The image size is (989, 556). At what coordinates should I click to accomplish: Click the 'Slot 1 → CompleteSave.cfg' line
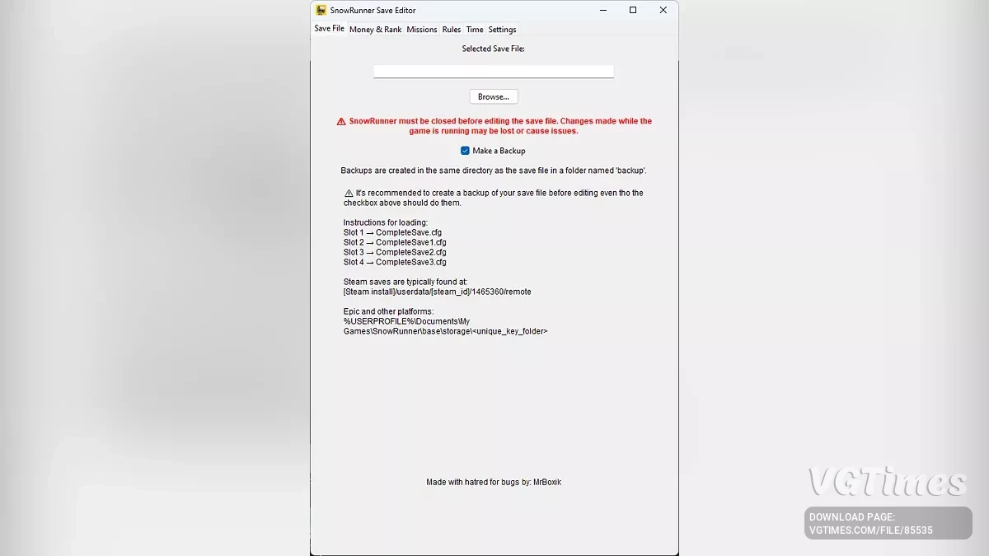tap(393, 232)
